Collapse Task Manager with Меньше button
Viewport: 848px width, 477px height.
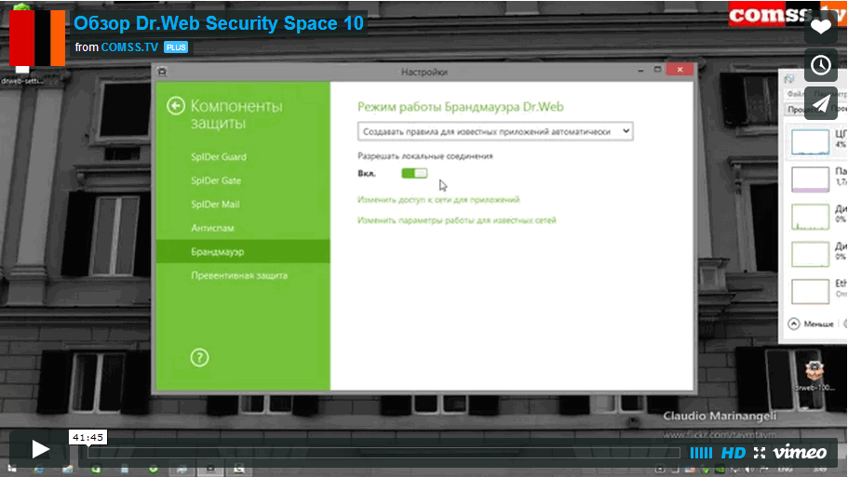(x=811, y=324)
